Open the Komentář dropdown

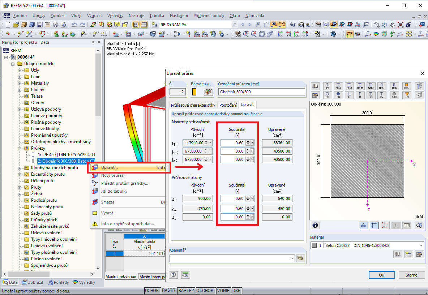pyautogui.click(x=292, y=258)
